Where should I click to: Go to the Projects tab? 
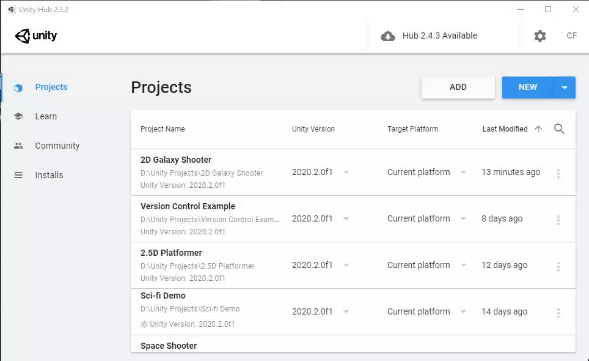point(51,87)
